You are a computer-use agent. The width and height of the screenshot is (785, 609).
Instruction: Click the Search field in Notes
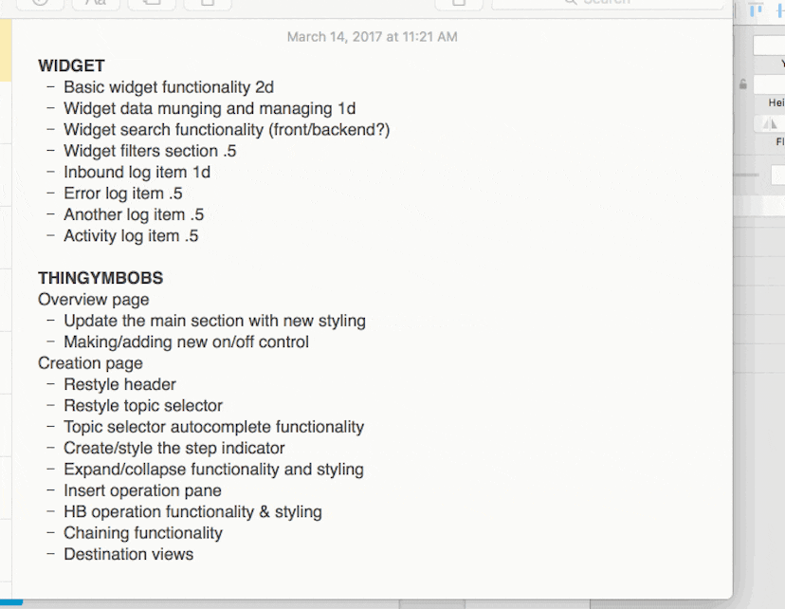[607, 3]
